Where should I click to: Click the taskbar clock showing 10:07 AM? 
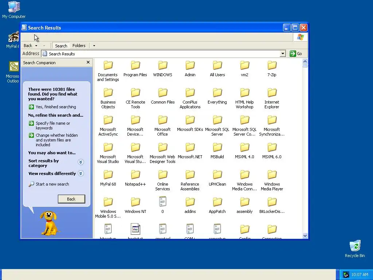(x=360, y=275)
